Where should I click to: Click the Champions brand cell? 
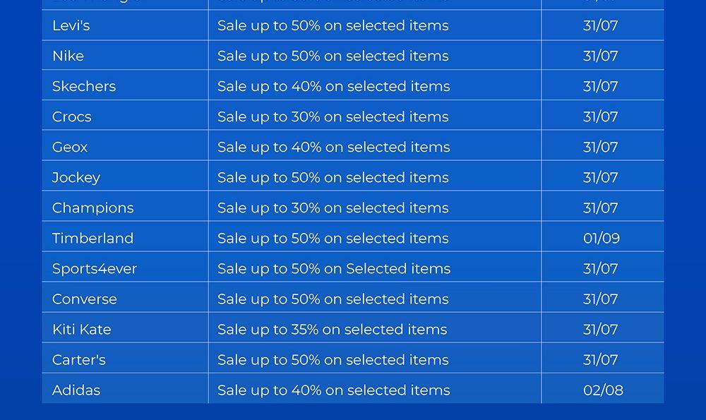[x=92, y=208]
